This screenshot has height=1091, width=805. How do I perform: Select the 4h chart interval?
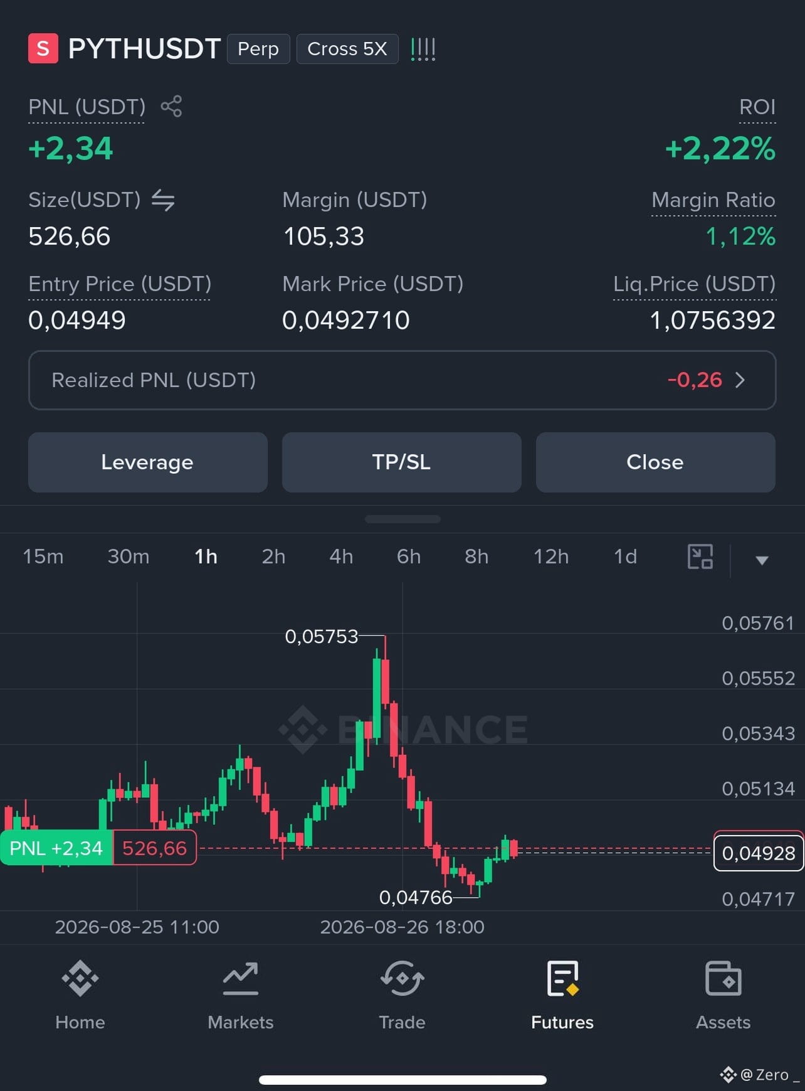pyautogui.click(x=341, y=556)
